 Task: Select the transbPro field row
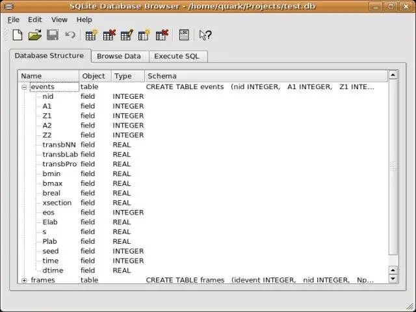(x=203, y=164)
